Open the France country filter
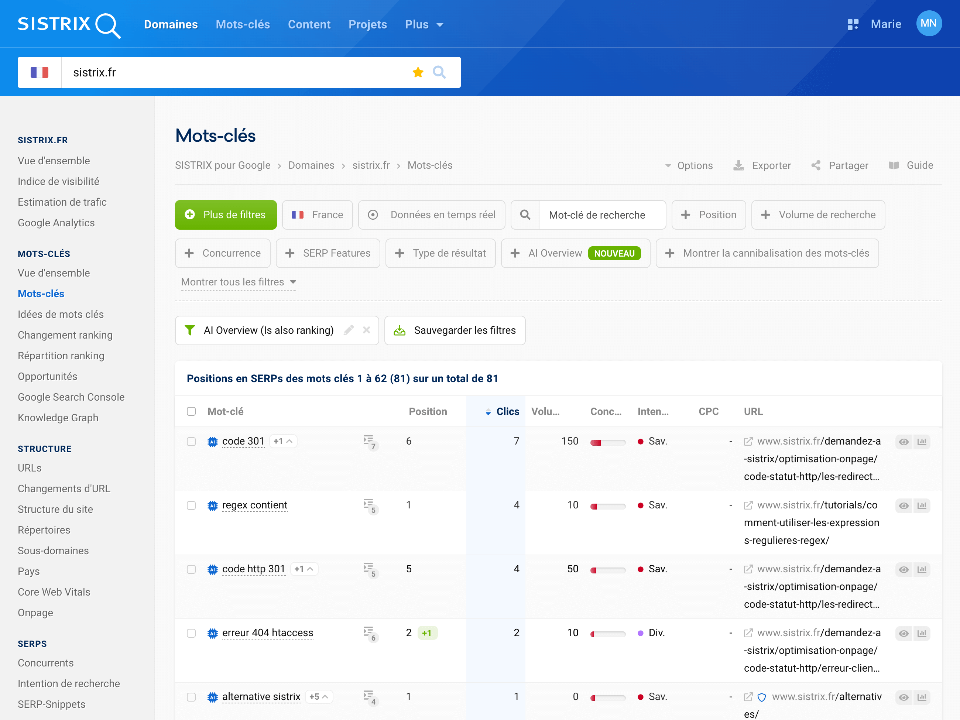This screenshot has height=720, width=960. point(317,215)
